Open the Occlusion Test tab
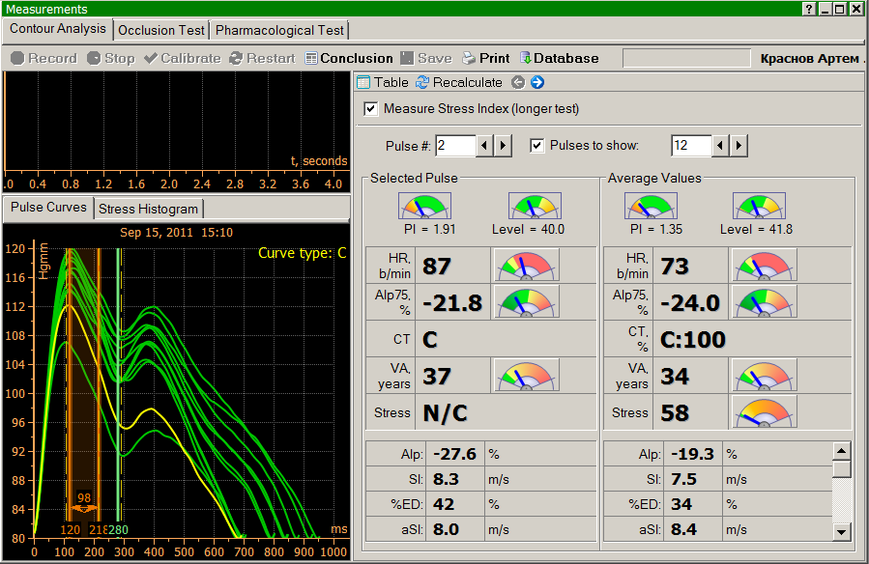Viewport: 869px width, 564px height. [161, 31]
